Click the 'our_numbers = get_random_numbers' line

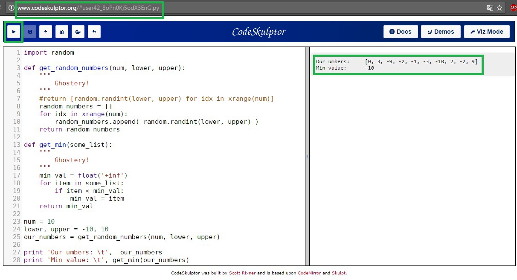(122, 237)
